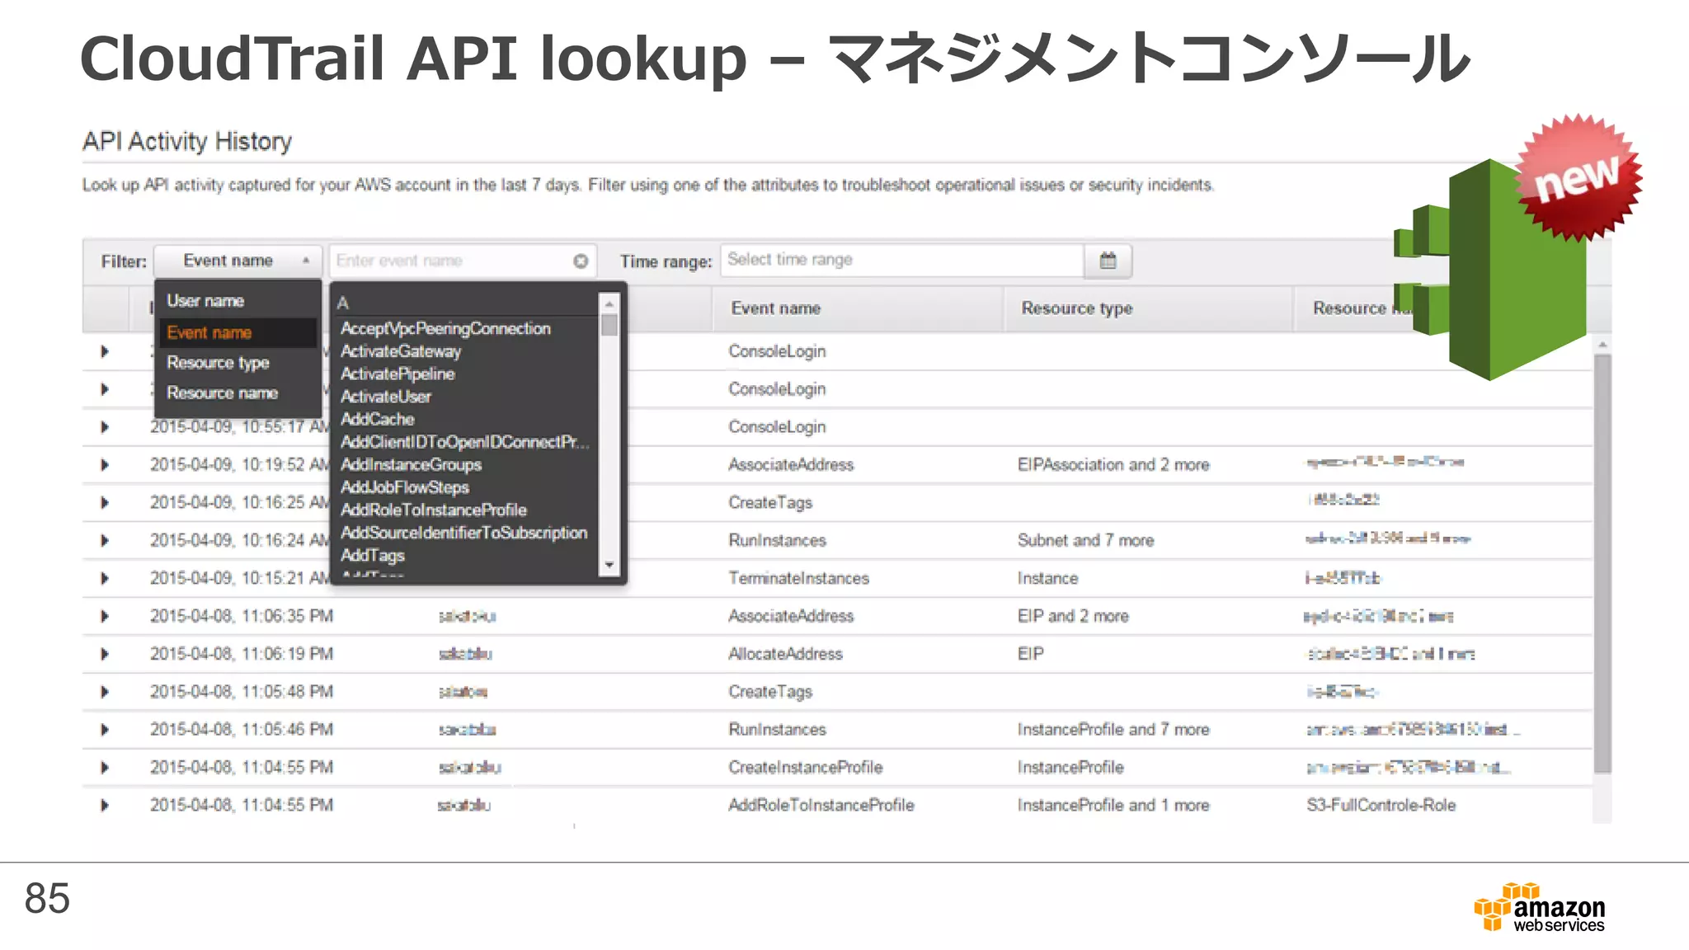1689x950 pixels.
Task: Expand the CreateInstanceProfile event row
Action: 105,768
